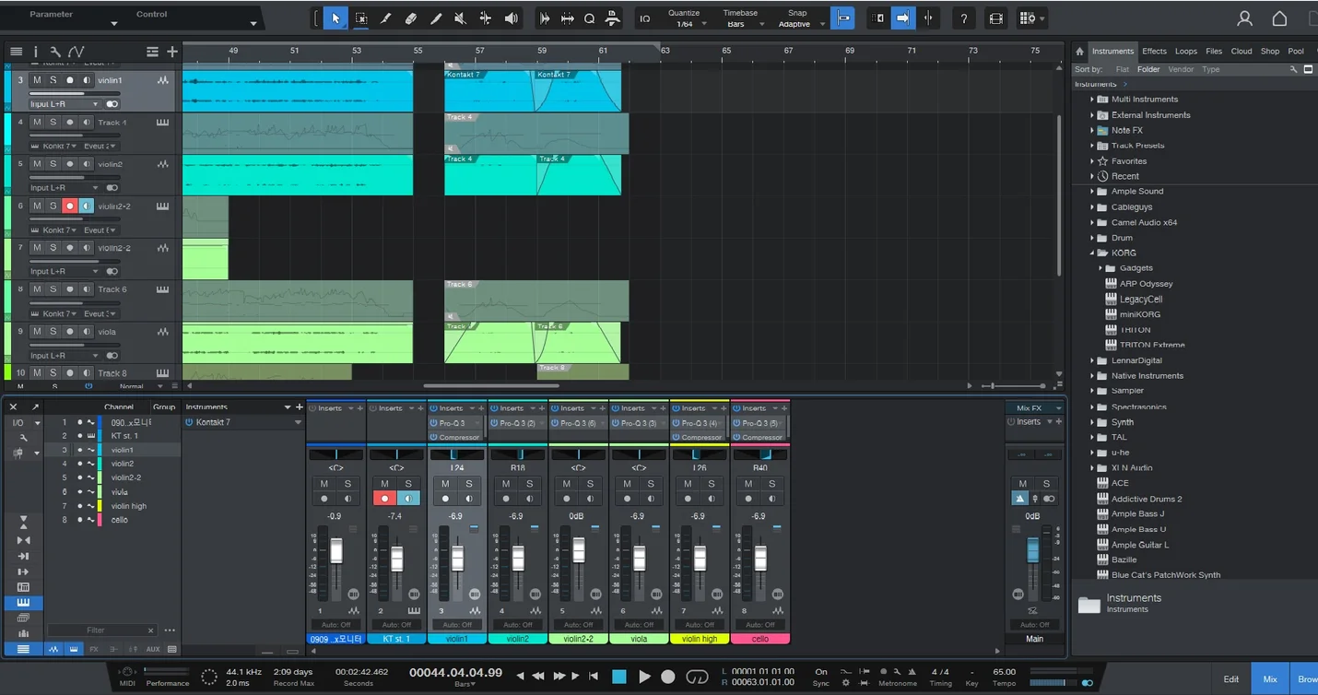Click the Edit view button
1318x695 pixels.
(1231, 679)
